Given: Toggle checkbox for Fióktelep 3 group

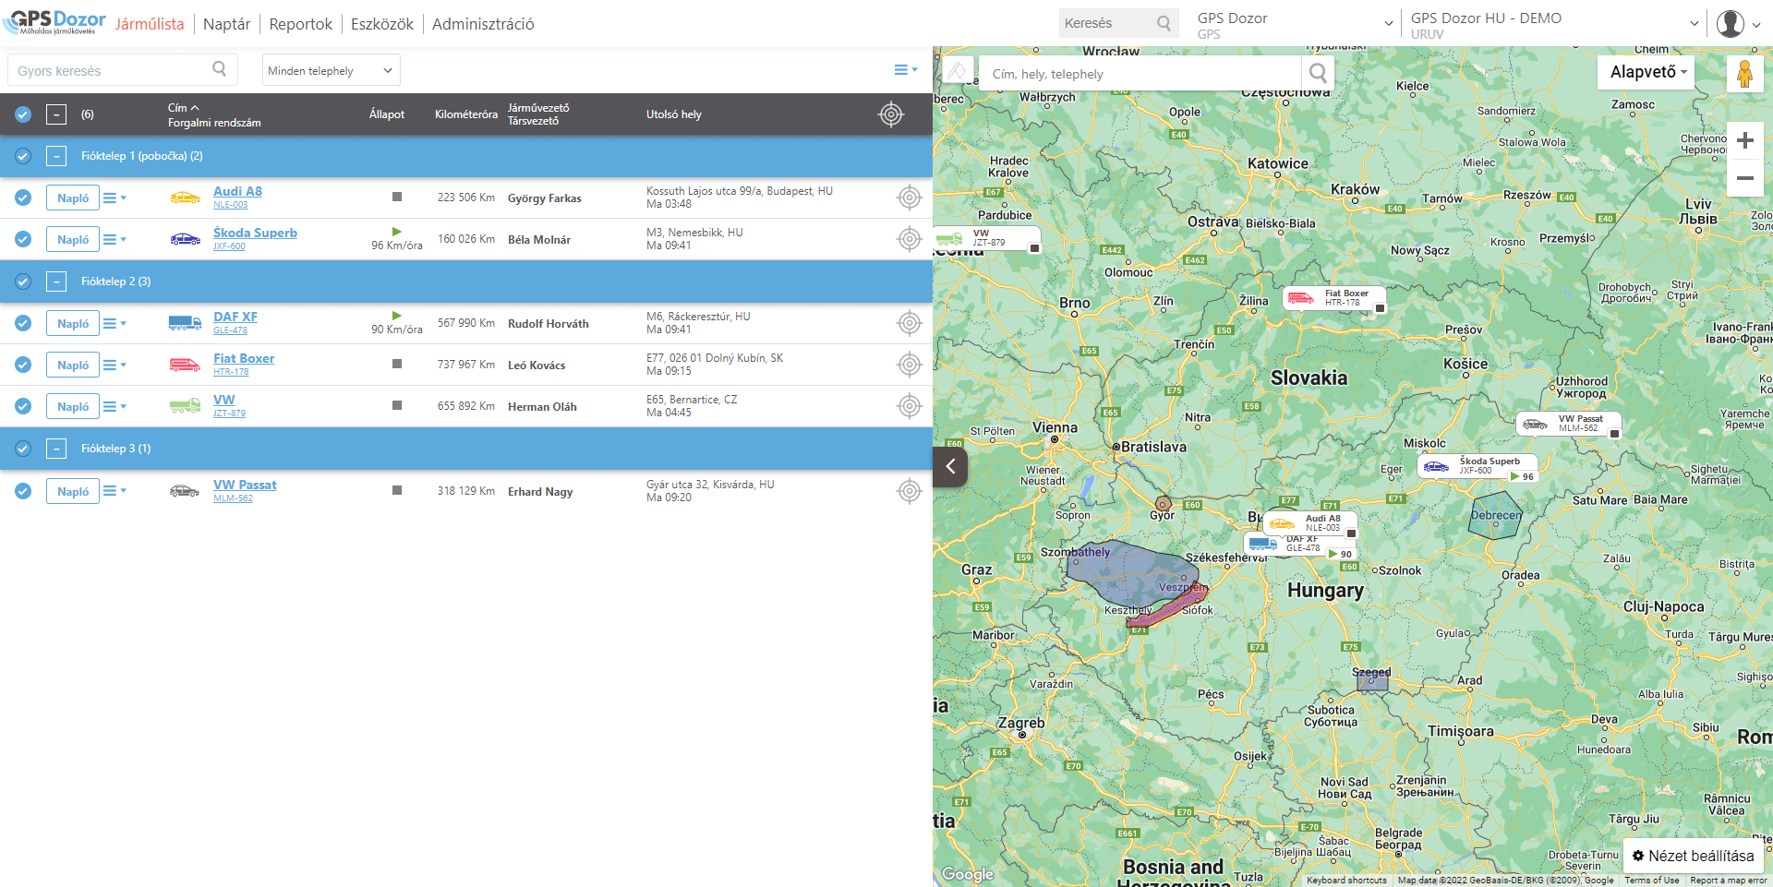Looking at the screenshot, I should 23,449.
